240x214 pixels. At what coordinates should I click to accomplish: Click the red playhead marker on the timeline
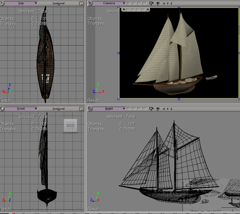(x=14, y=213)
